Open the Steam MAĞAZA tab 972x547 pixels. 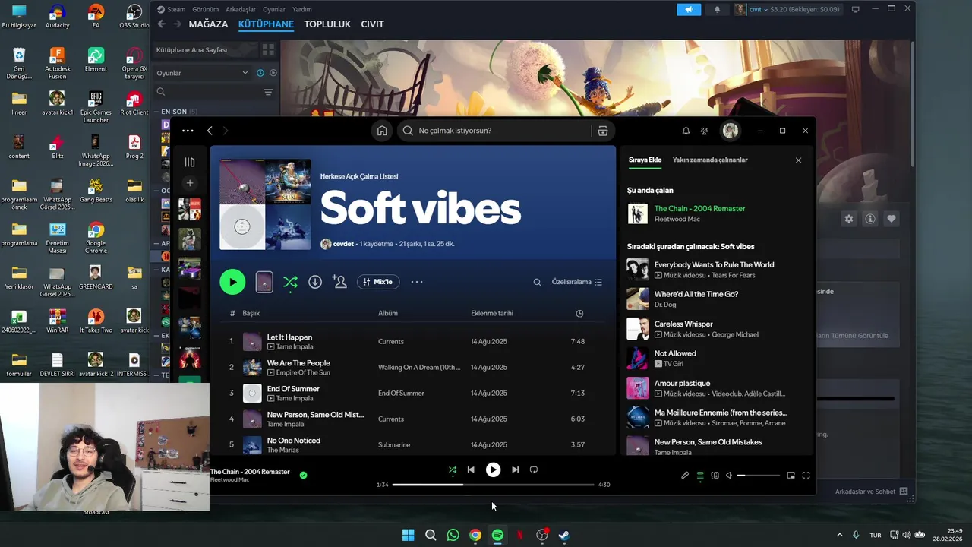[x=208, y=24]
